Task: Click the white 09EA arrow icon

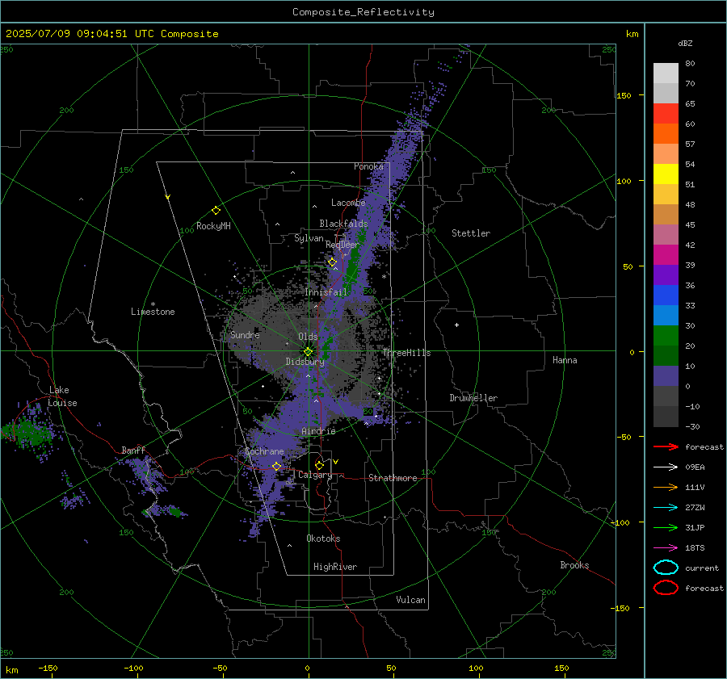Action: pos(666,467)
